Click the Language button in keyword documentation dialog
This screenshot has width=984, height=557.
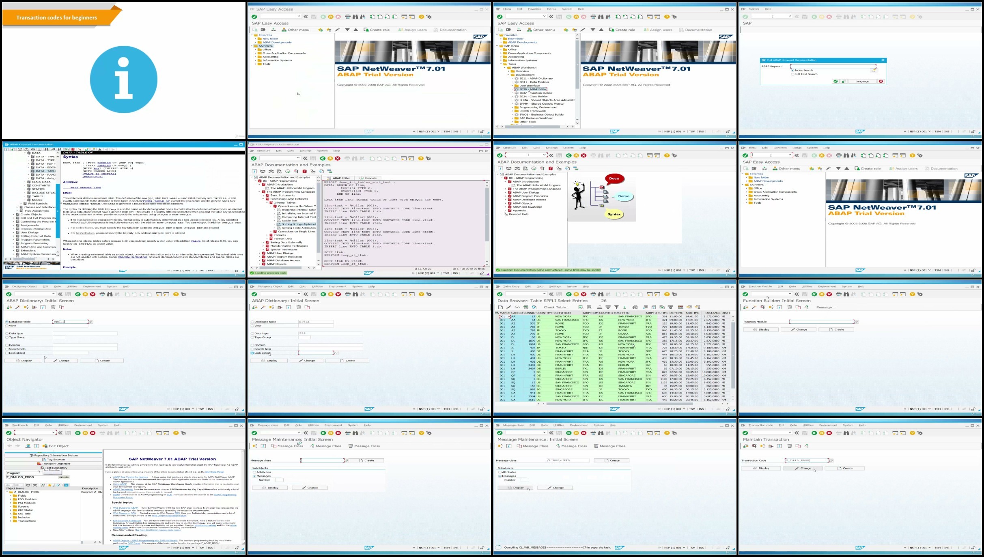862,81
